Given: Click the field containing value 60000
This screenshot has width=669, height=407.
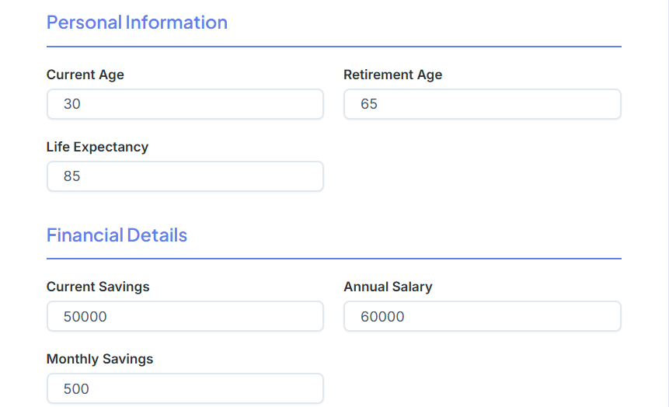Looking at the screenshot, I should [482, 316].
